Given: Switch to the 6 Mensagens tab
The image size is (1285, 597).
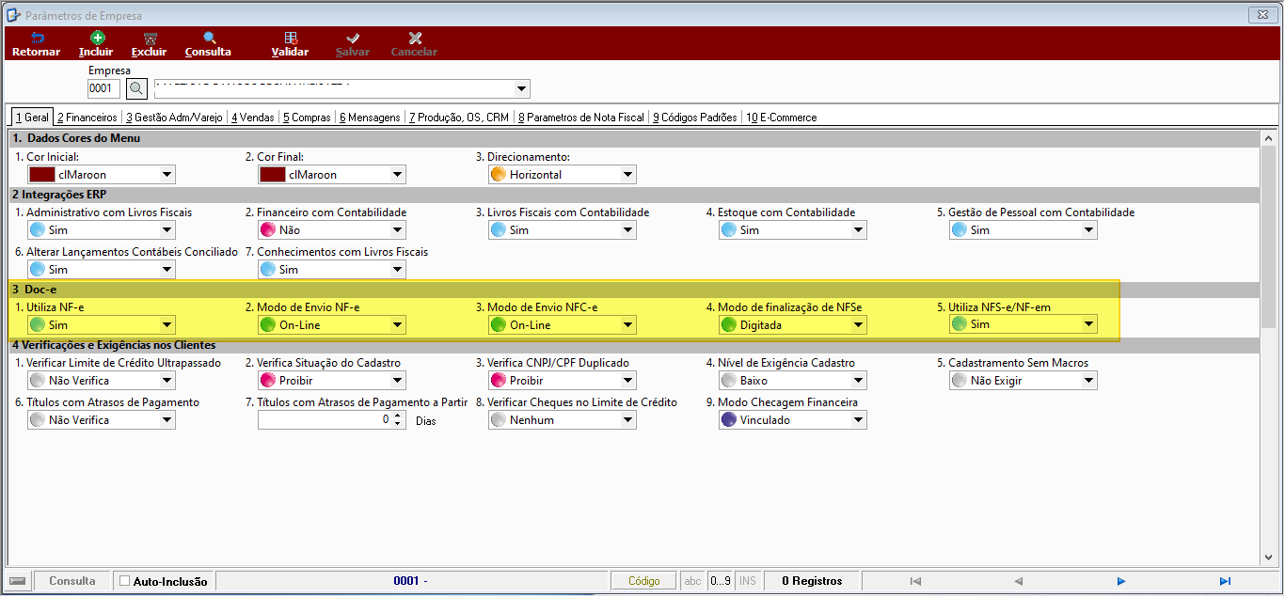Looking at the screenshot, I should (x=371, y=118).
